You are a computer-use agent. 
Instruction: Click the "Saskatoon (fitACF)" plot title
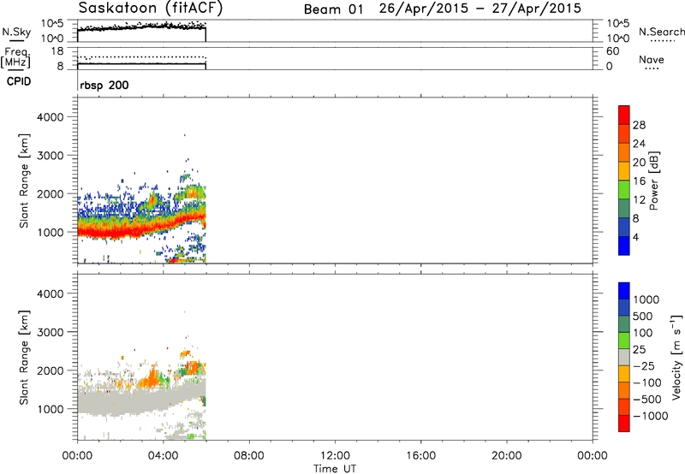(x=151, y=8)
